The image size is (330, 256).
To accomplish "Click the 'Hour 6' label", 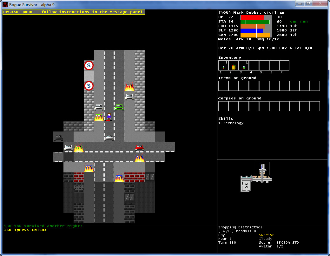I will (x=225, y=239).
